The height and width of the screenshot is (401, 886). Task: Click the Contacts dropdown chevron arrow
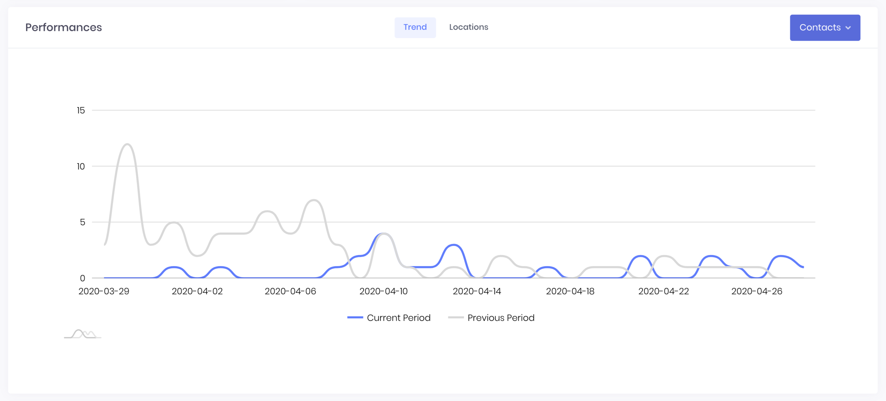point(848,28)
